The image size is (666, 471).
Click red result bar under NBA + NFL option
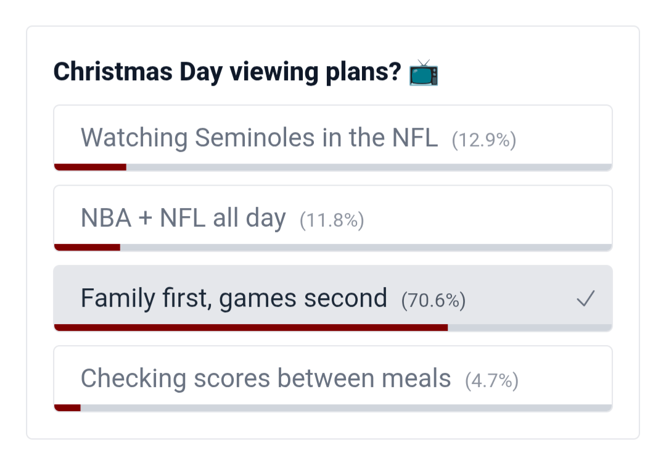coord(87,247)
